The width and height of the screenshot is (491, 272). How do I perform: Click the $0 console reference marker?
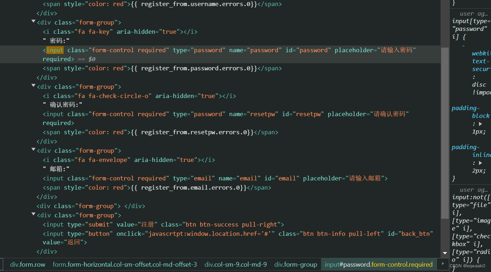point(92,59)
